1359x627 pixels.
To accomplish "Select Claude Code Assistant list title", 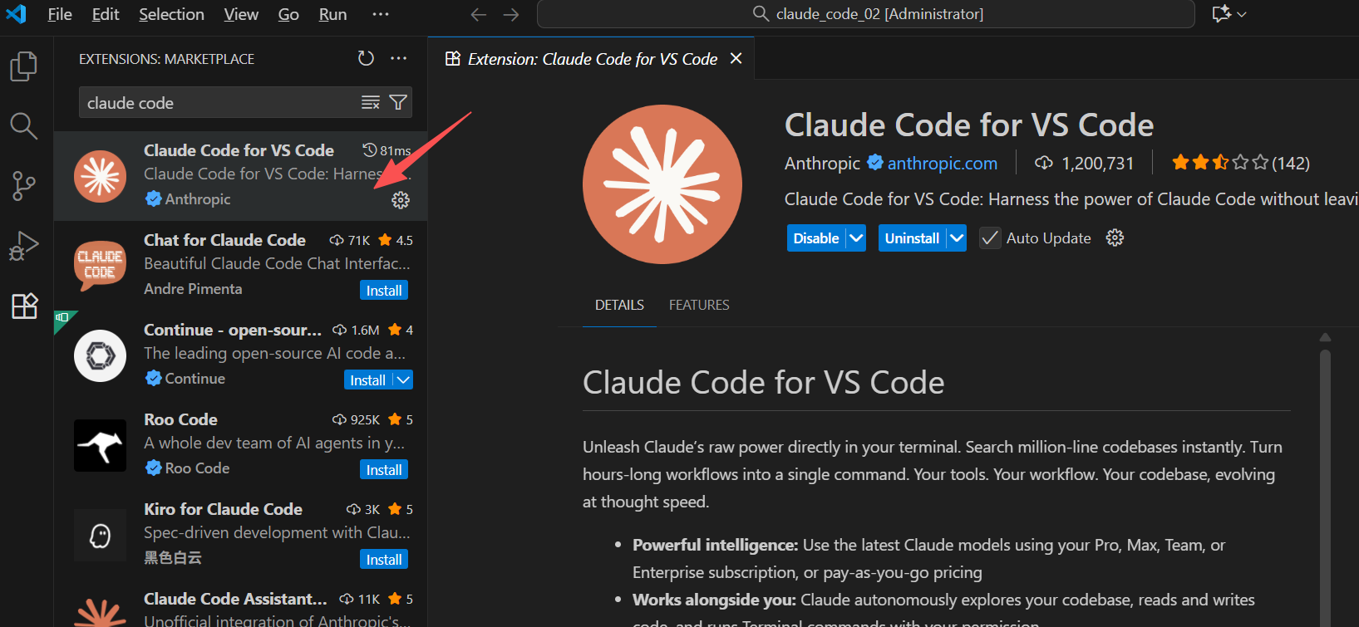I will [235, 599].
